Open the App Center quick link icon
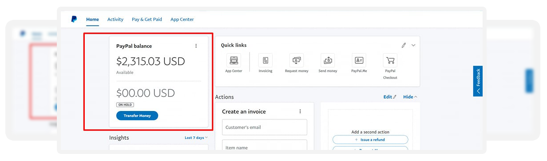Image resolution: width=547 pixels, height=161 pixels. 234,60
